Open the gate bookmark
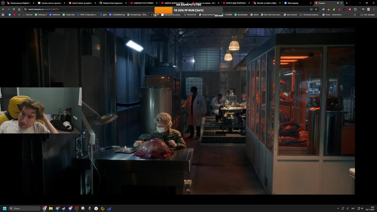This screenshot has width=377, height=212. click(103, 14)
